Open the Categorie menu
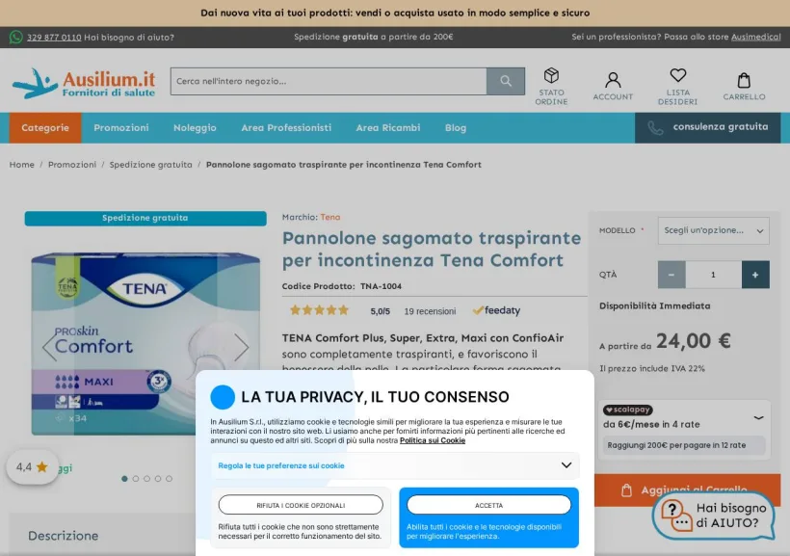 (x=45, y=128)
